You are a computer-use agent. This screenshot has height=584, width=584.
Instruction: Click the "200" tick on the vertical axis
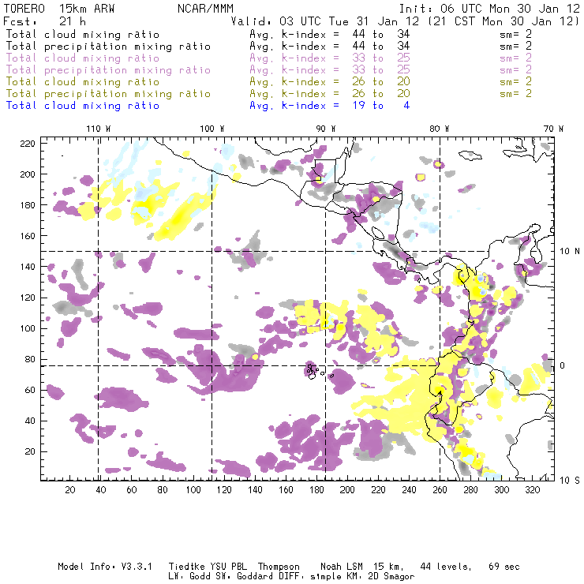point(28,174)
